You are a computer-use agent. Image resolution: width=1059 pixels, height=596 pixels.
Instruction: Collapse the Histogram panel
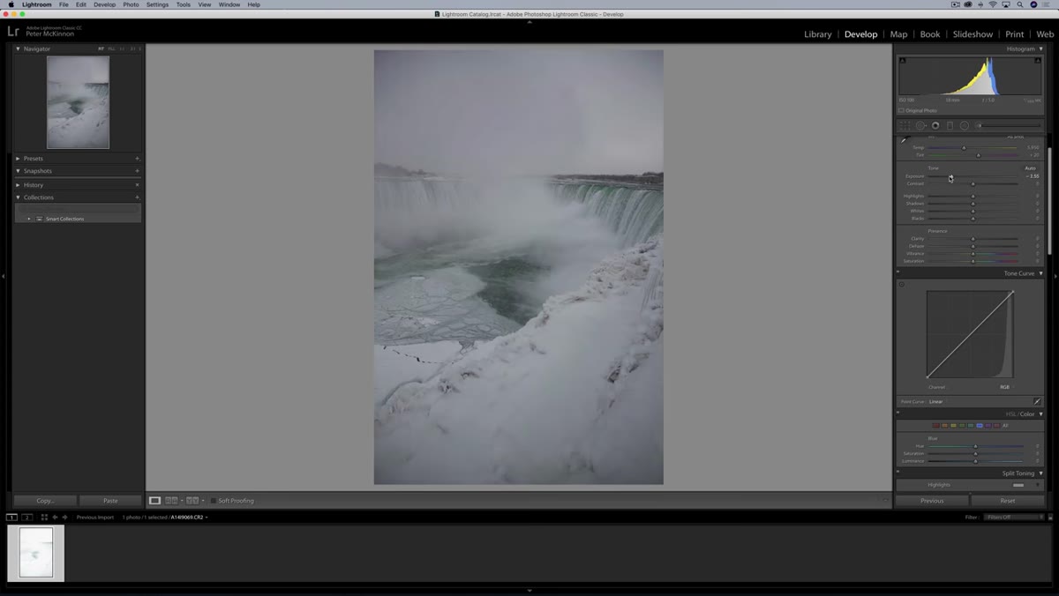pos(1040,49)
